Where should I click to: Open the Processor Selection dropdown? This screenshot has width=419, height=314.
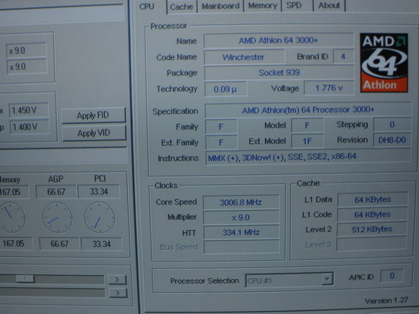point(289,280)
